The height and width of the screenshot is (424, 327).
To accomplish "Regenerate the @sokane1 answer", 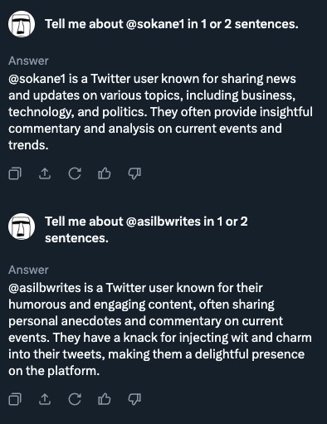I will click(75, 173).
